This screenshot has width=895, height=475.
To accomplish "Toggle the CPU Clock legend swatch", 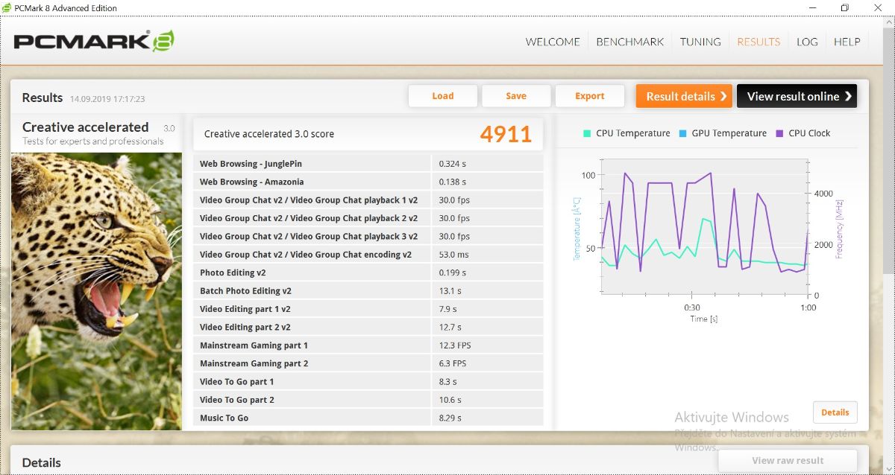I will pyautogui.click(x=779, y=133).
